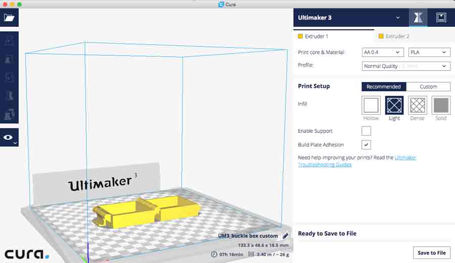
Task: Click the Prepare print settings icon
Action: (x=418, y=18)
